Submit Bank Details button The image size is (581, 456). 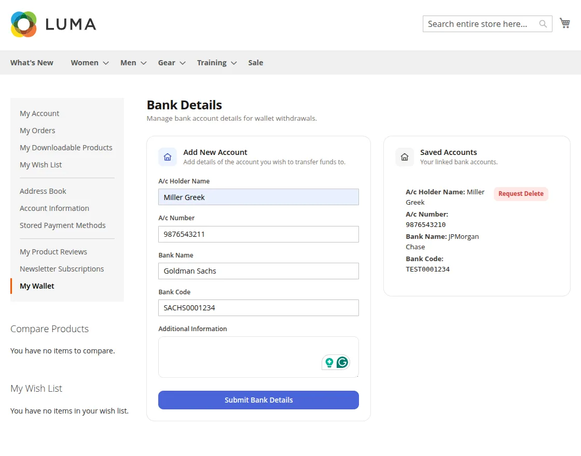(259, 400)
